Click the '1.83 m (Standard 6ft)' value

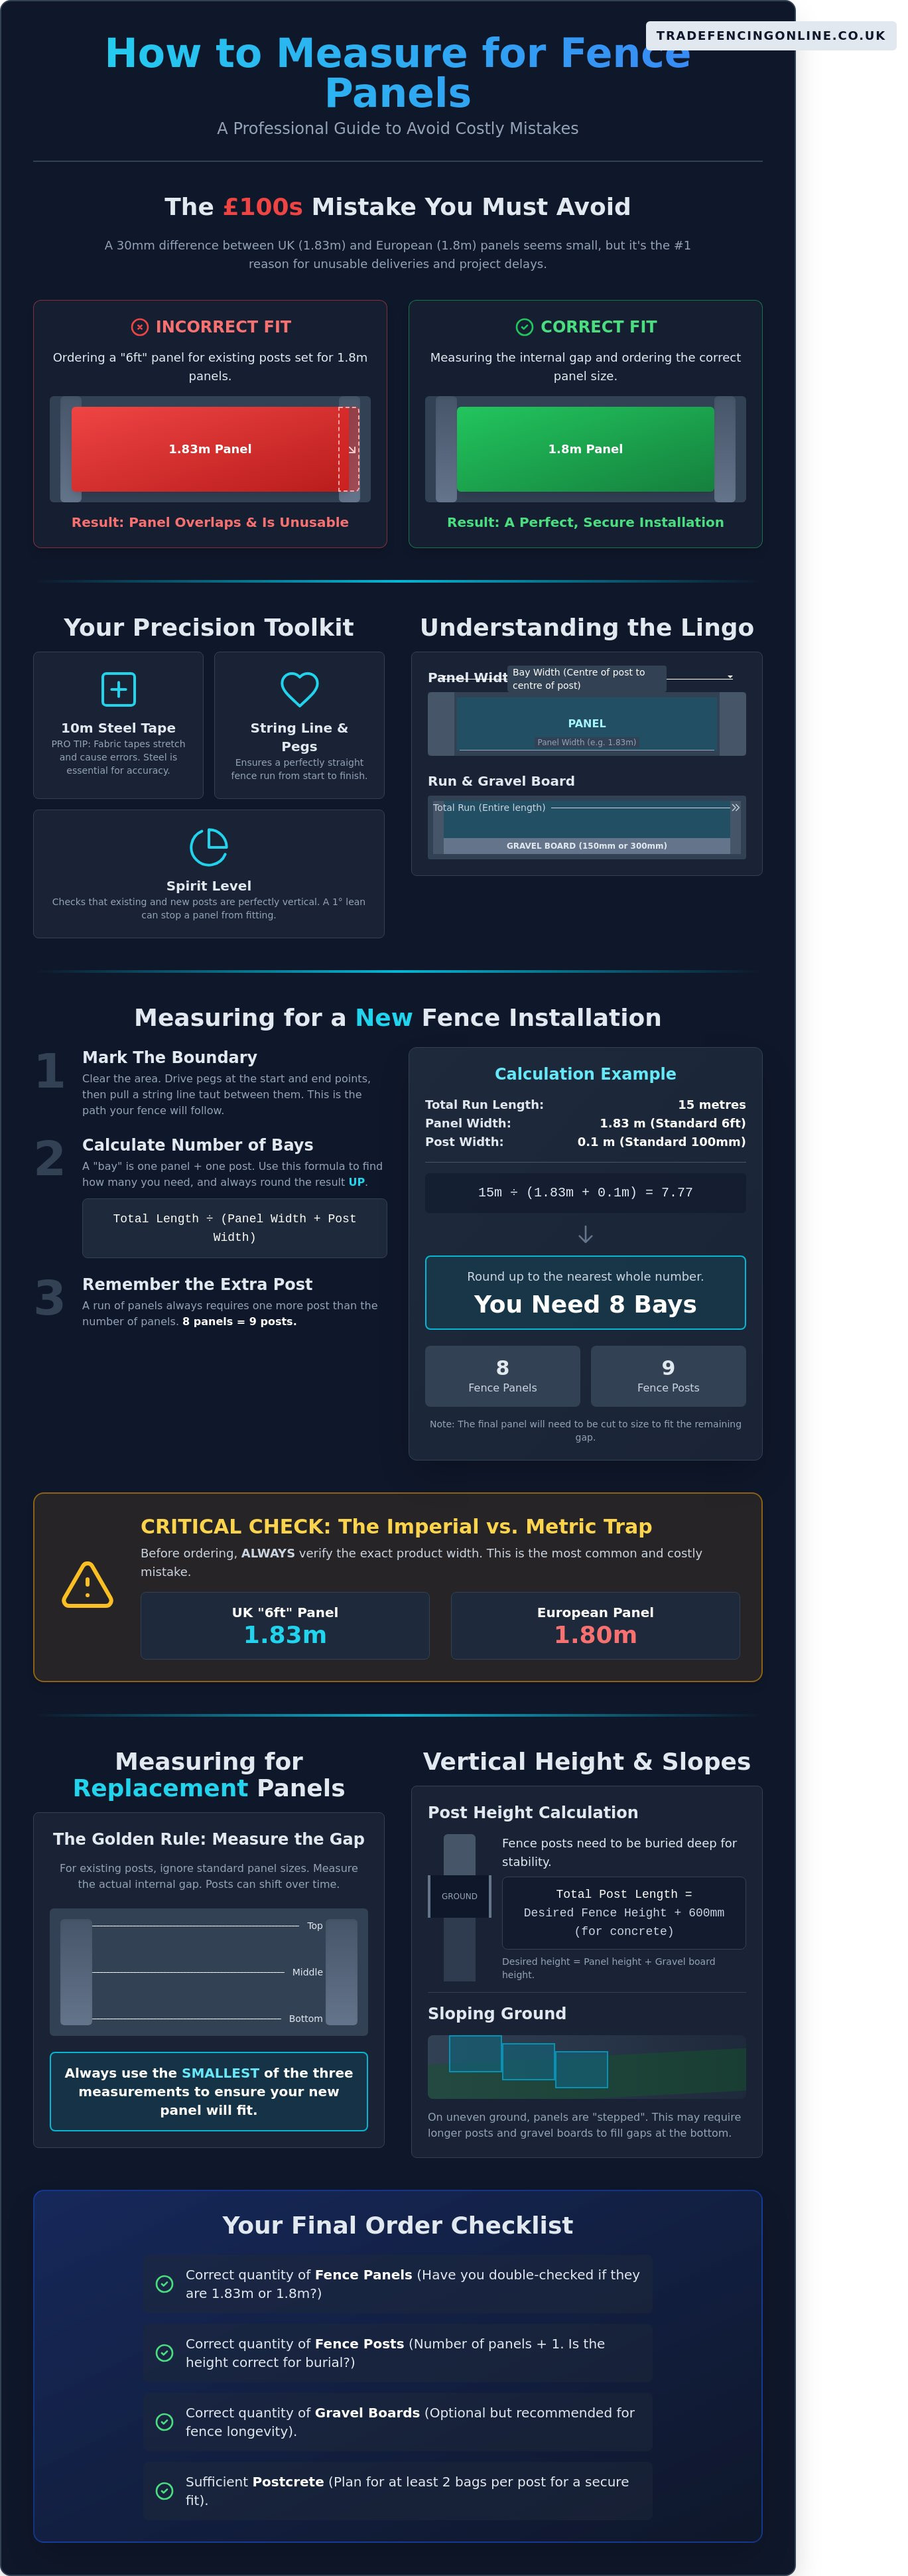coord(673,1123)
